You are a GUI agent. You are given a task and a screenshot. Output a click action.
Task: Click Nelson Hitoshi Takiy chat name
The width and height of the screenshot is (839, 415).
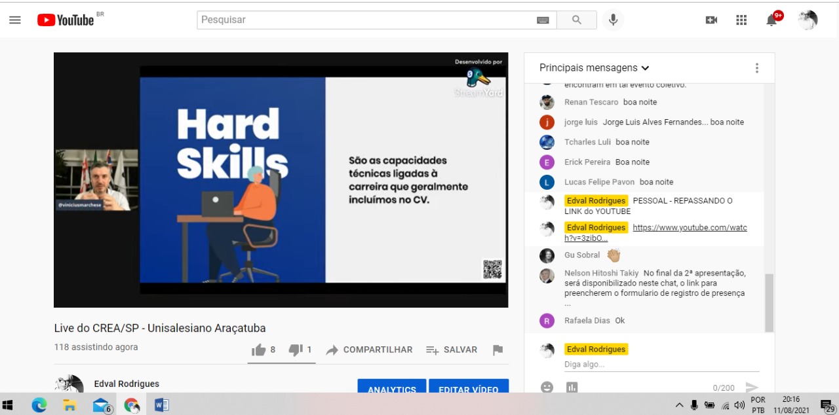[602, 273]
